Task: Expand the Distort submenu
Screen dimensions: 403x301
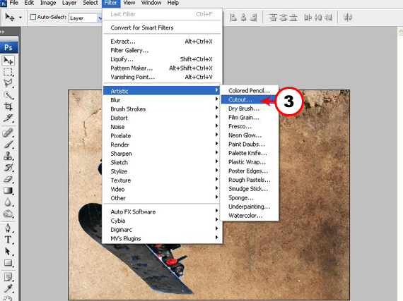Action: click(161, 118)
